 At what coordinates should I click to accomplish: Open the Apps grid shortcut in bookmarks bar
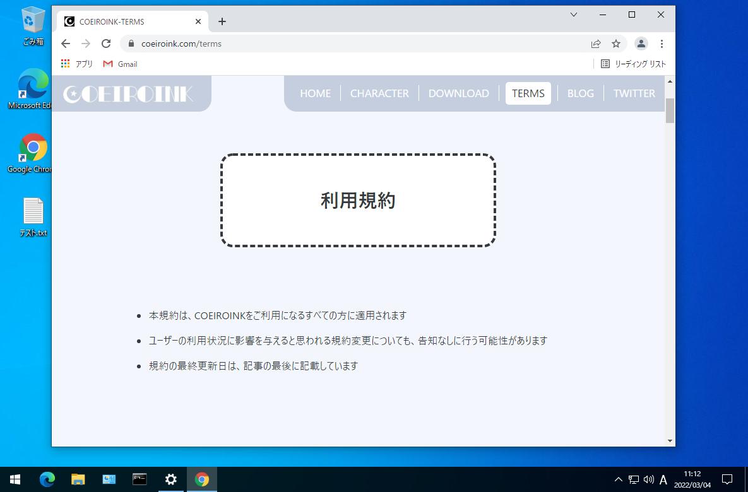(76, 64)
